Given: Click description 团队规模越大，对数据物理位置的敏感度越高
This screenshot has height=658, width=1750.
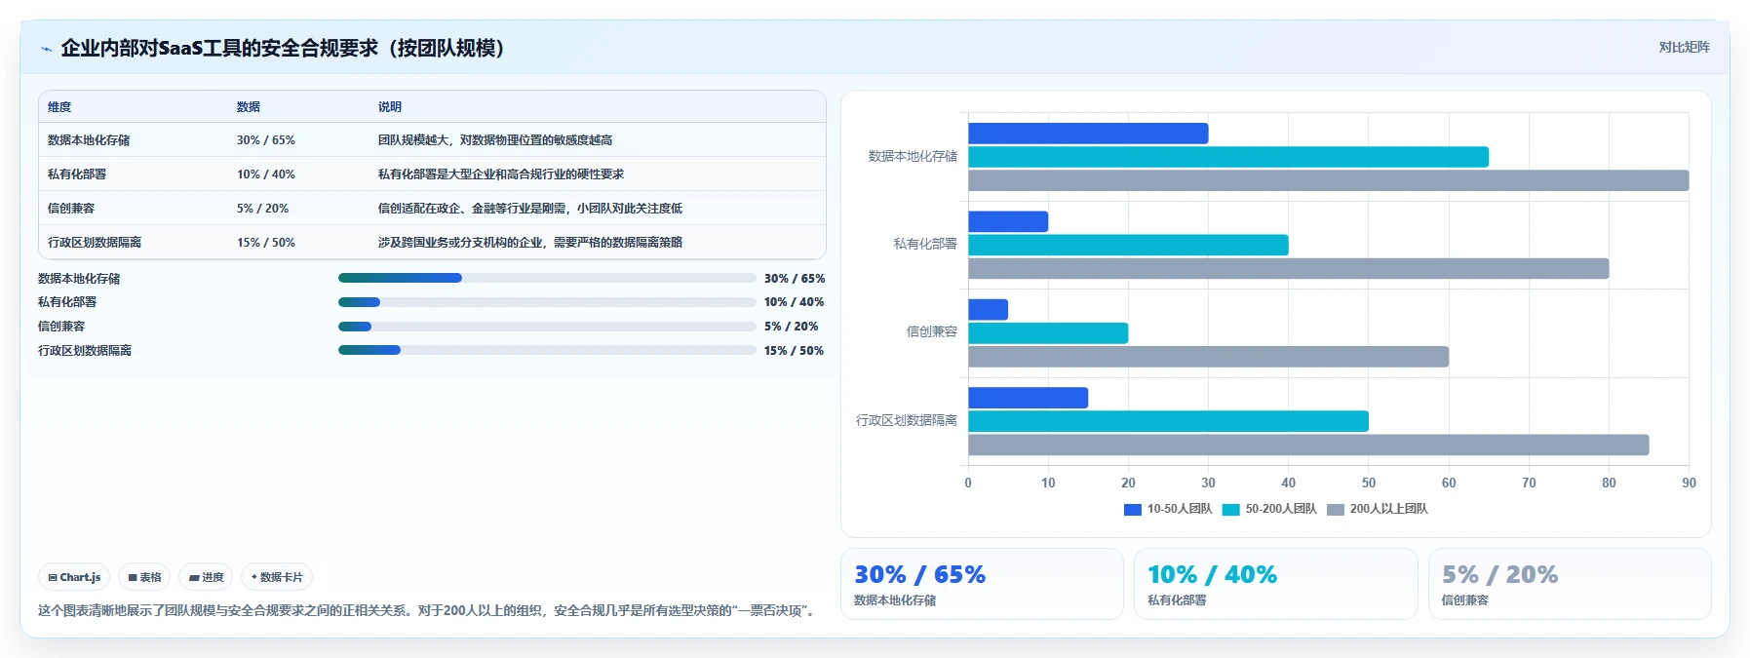Looking at the screenshot, I should (x=495, y=140).
